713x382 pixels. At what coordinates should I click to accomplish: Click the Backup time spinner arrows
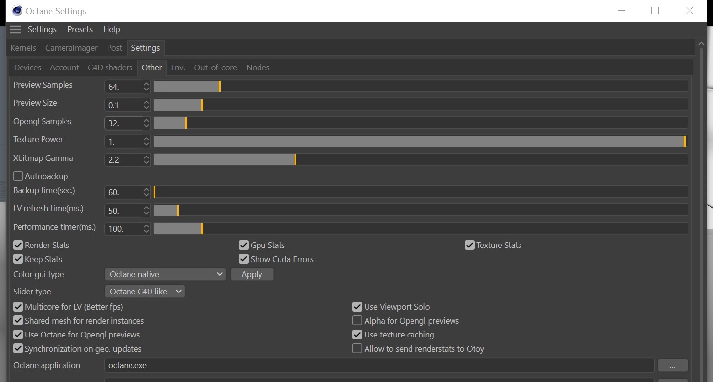click(146, 192)
